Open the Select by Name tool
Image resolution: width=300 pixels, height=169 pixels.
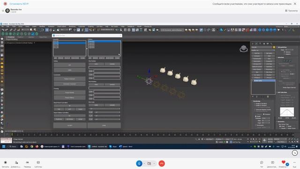pyautogui.click(x=35, y=30)
